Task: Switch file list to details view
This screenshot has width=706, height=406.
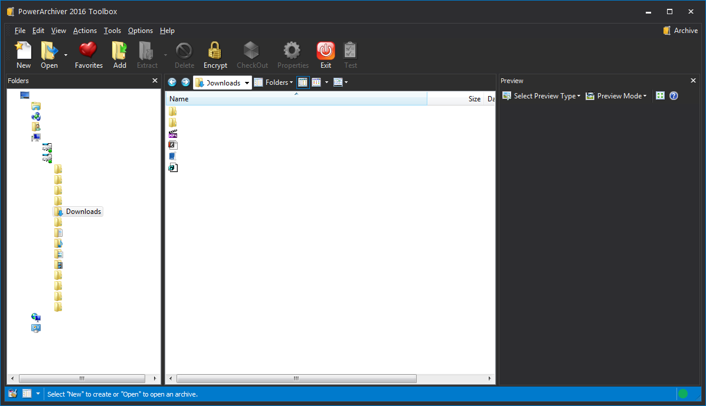Action: tap(303, 82)
